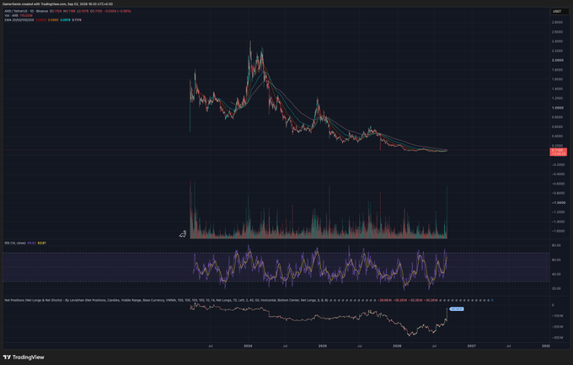Click the RSI (14, close) indicator legend
Viewport: 573px width, 365px height.
click(x=15, y=243)
